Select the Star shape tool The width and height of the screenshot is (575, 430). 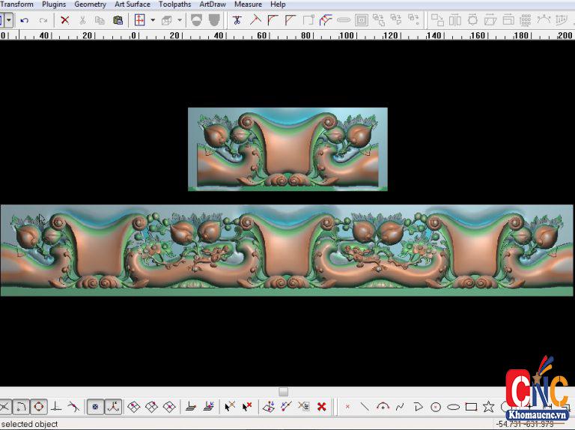click(x=488, y=407)
